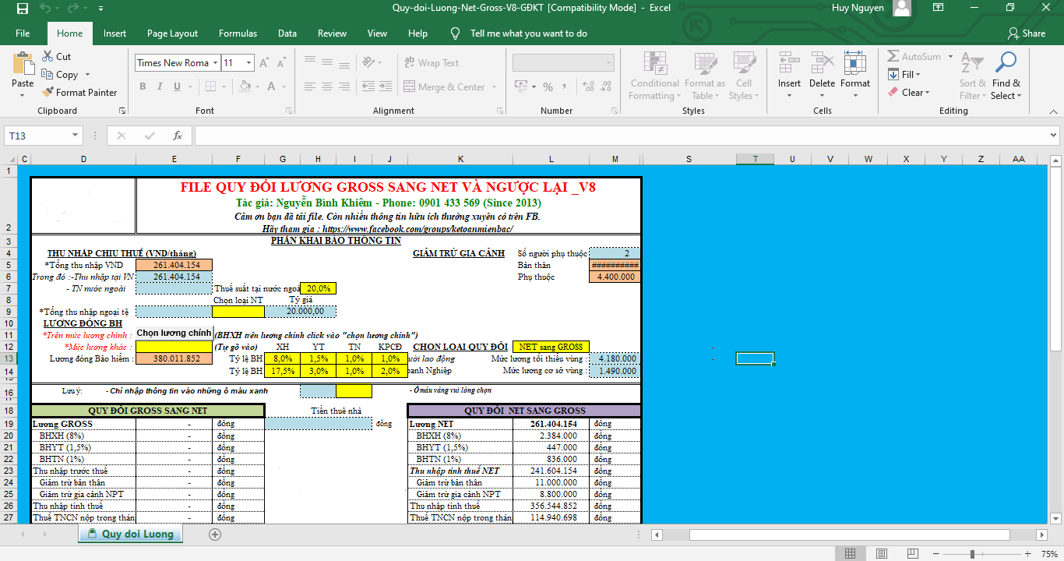Toggle Underline formatting
The height and width of the screenshot is (561, 1064).
[x=179, y=86]
